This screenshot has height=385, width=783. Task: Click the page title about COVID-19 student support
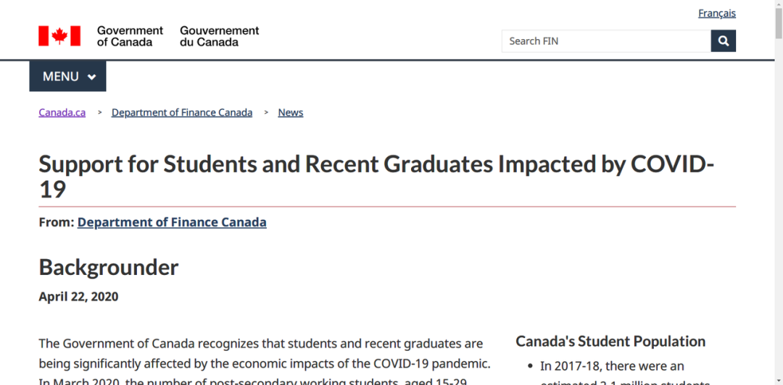pyautogui.click(x=376, y=177)
